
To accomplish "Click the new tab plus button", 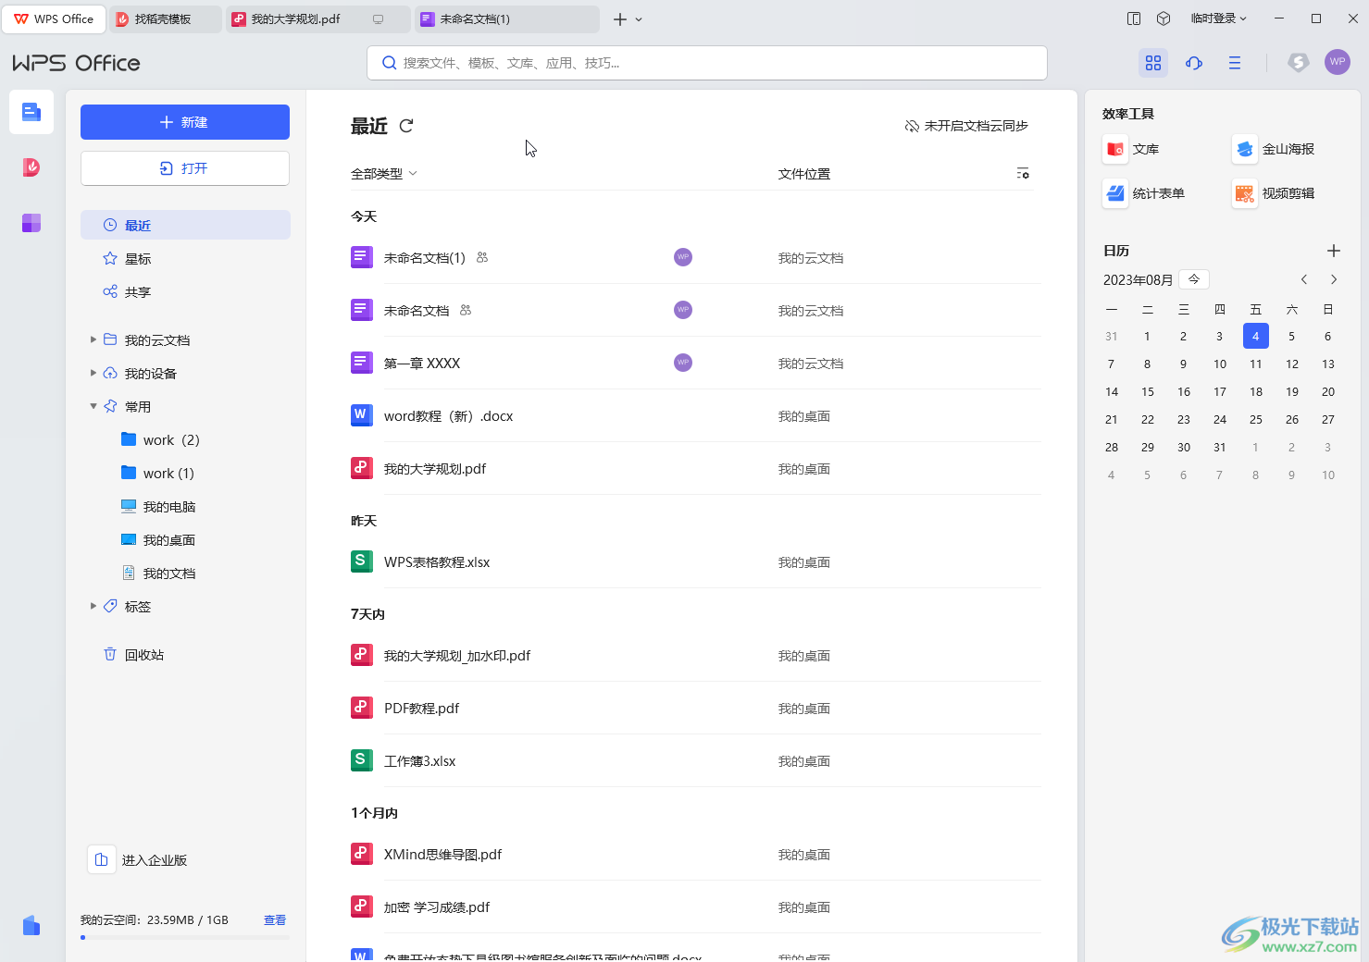I will coord(620,19).
